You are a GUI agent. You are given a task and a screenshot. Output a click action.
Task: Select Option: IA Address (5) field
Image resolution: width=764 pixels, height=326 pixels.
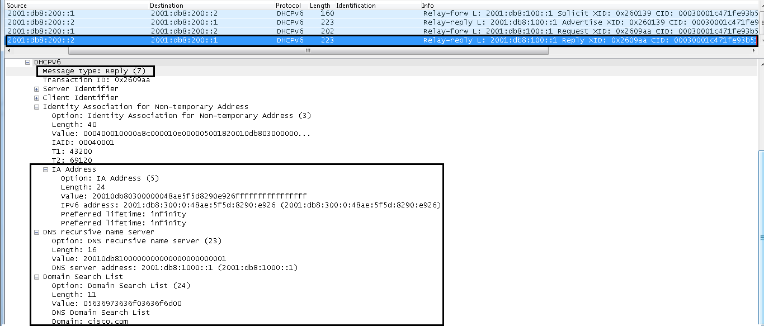(110, 178)
